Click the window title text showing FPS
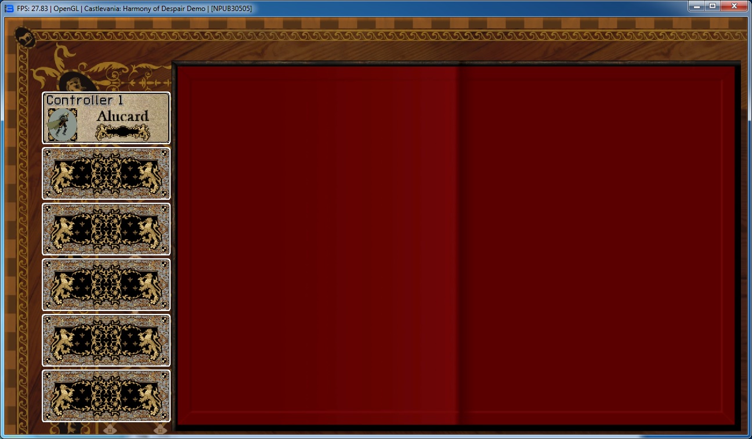 coord(134,9)
